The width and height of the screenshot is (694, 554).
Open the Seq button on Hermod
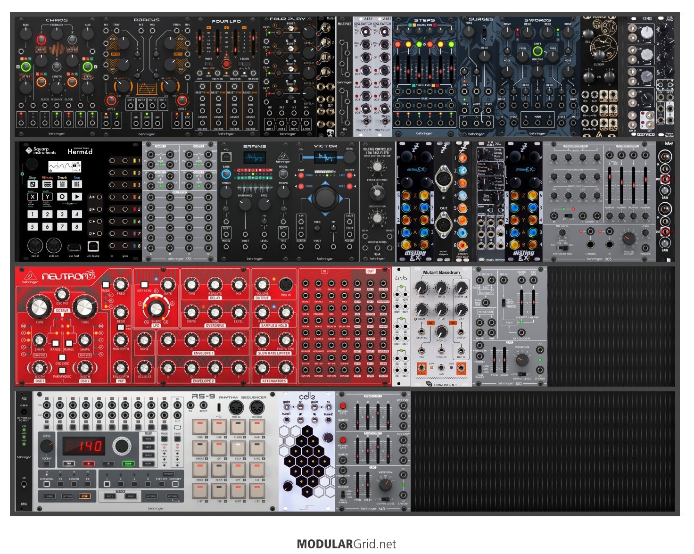tap(77, 184)
